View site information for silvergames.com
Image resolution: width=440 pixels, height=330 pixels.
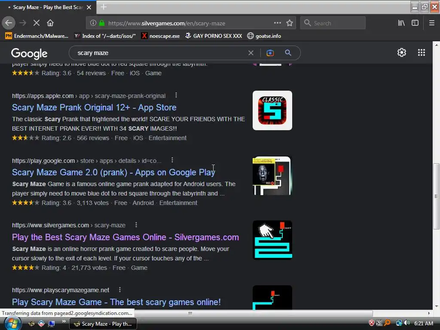click(x=93, y=23)
